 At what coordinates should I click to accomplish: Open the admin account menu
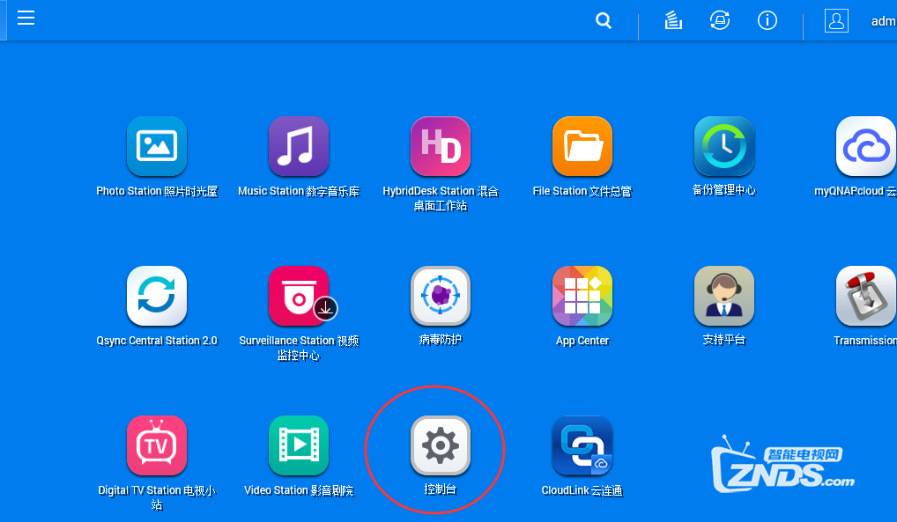click(x=883, y=21)
